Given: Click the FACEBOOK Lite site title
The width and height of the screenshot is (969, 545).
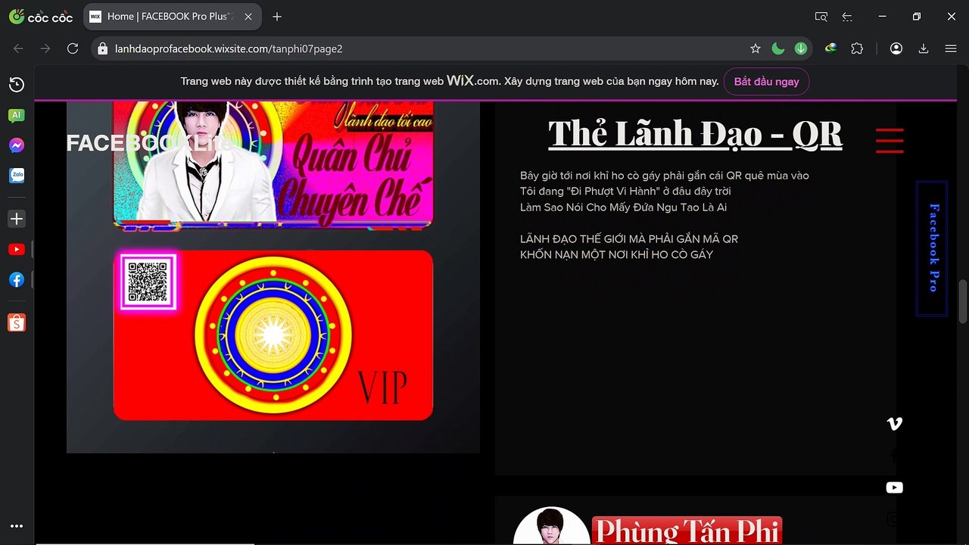Looking at the screenshot, I should pos(150,143).
